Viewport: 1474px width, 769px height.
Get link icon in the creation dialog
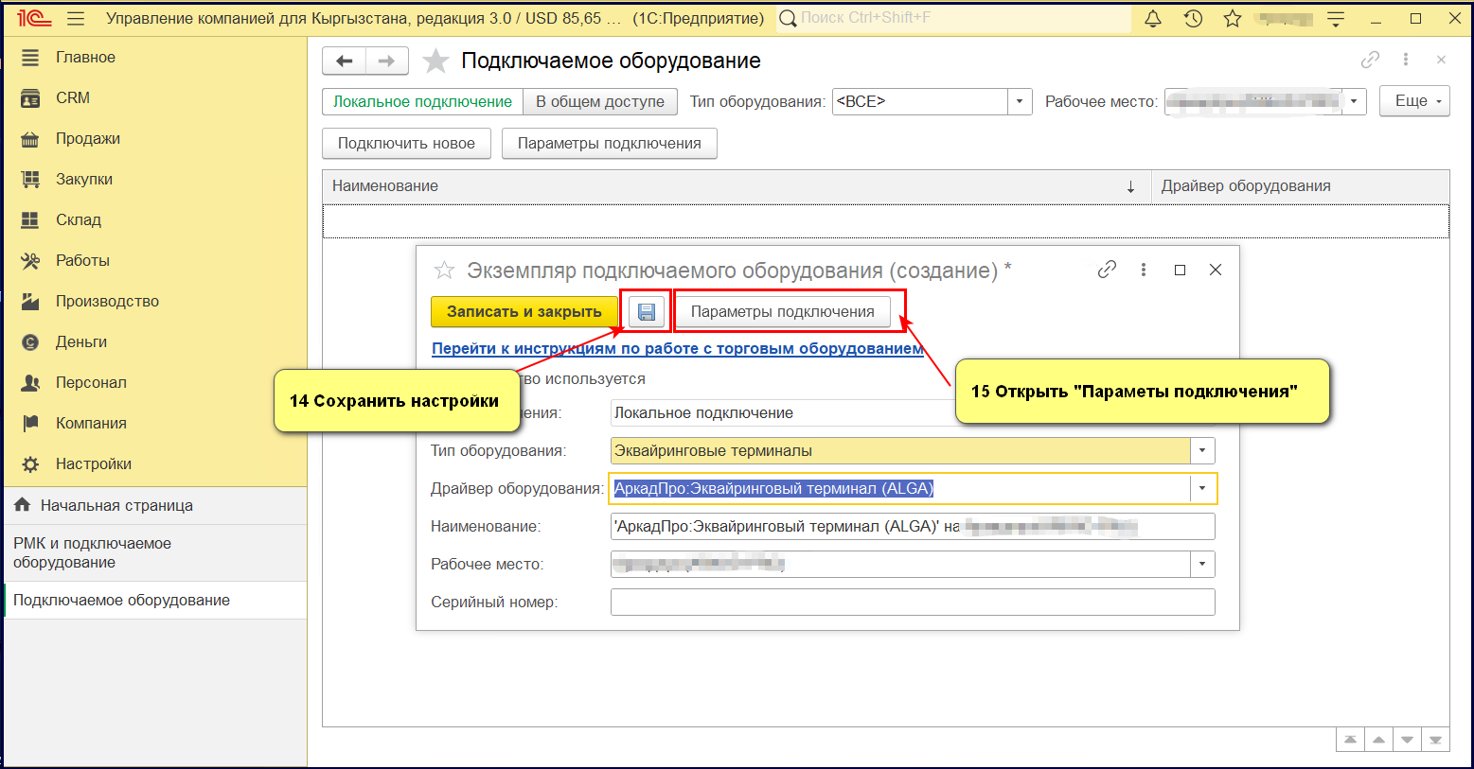[1107, 270]
